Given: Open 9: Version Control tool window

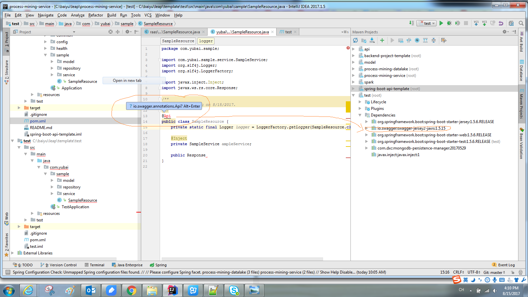Looking at the screenshot, I should coord(58,265).
